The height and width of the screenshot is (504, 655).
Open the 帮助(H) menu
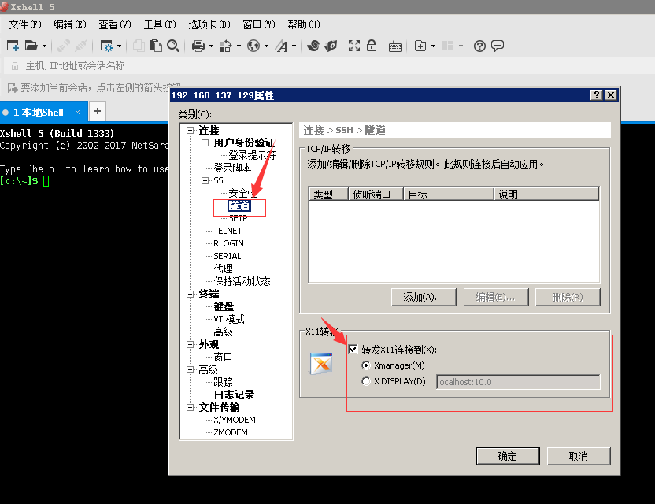coord(304,24)
